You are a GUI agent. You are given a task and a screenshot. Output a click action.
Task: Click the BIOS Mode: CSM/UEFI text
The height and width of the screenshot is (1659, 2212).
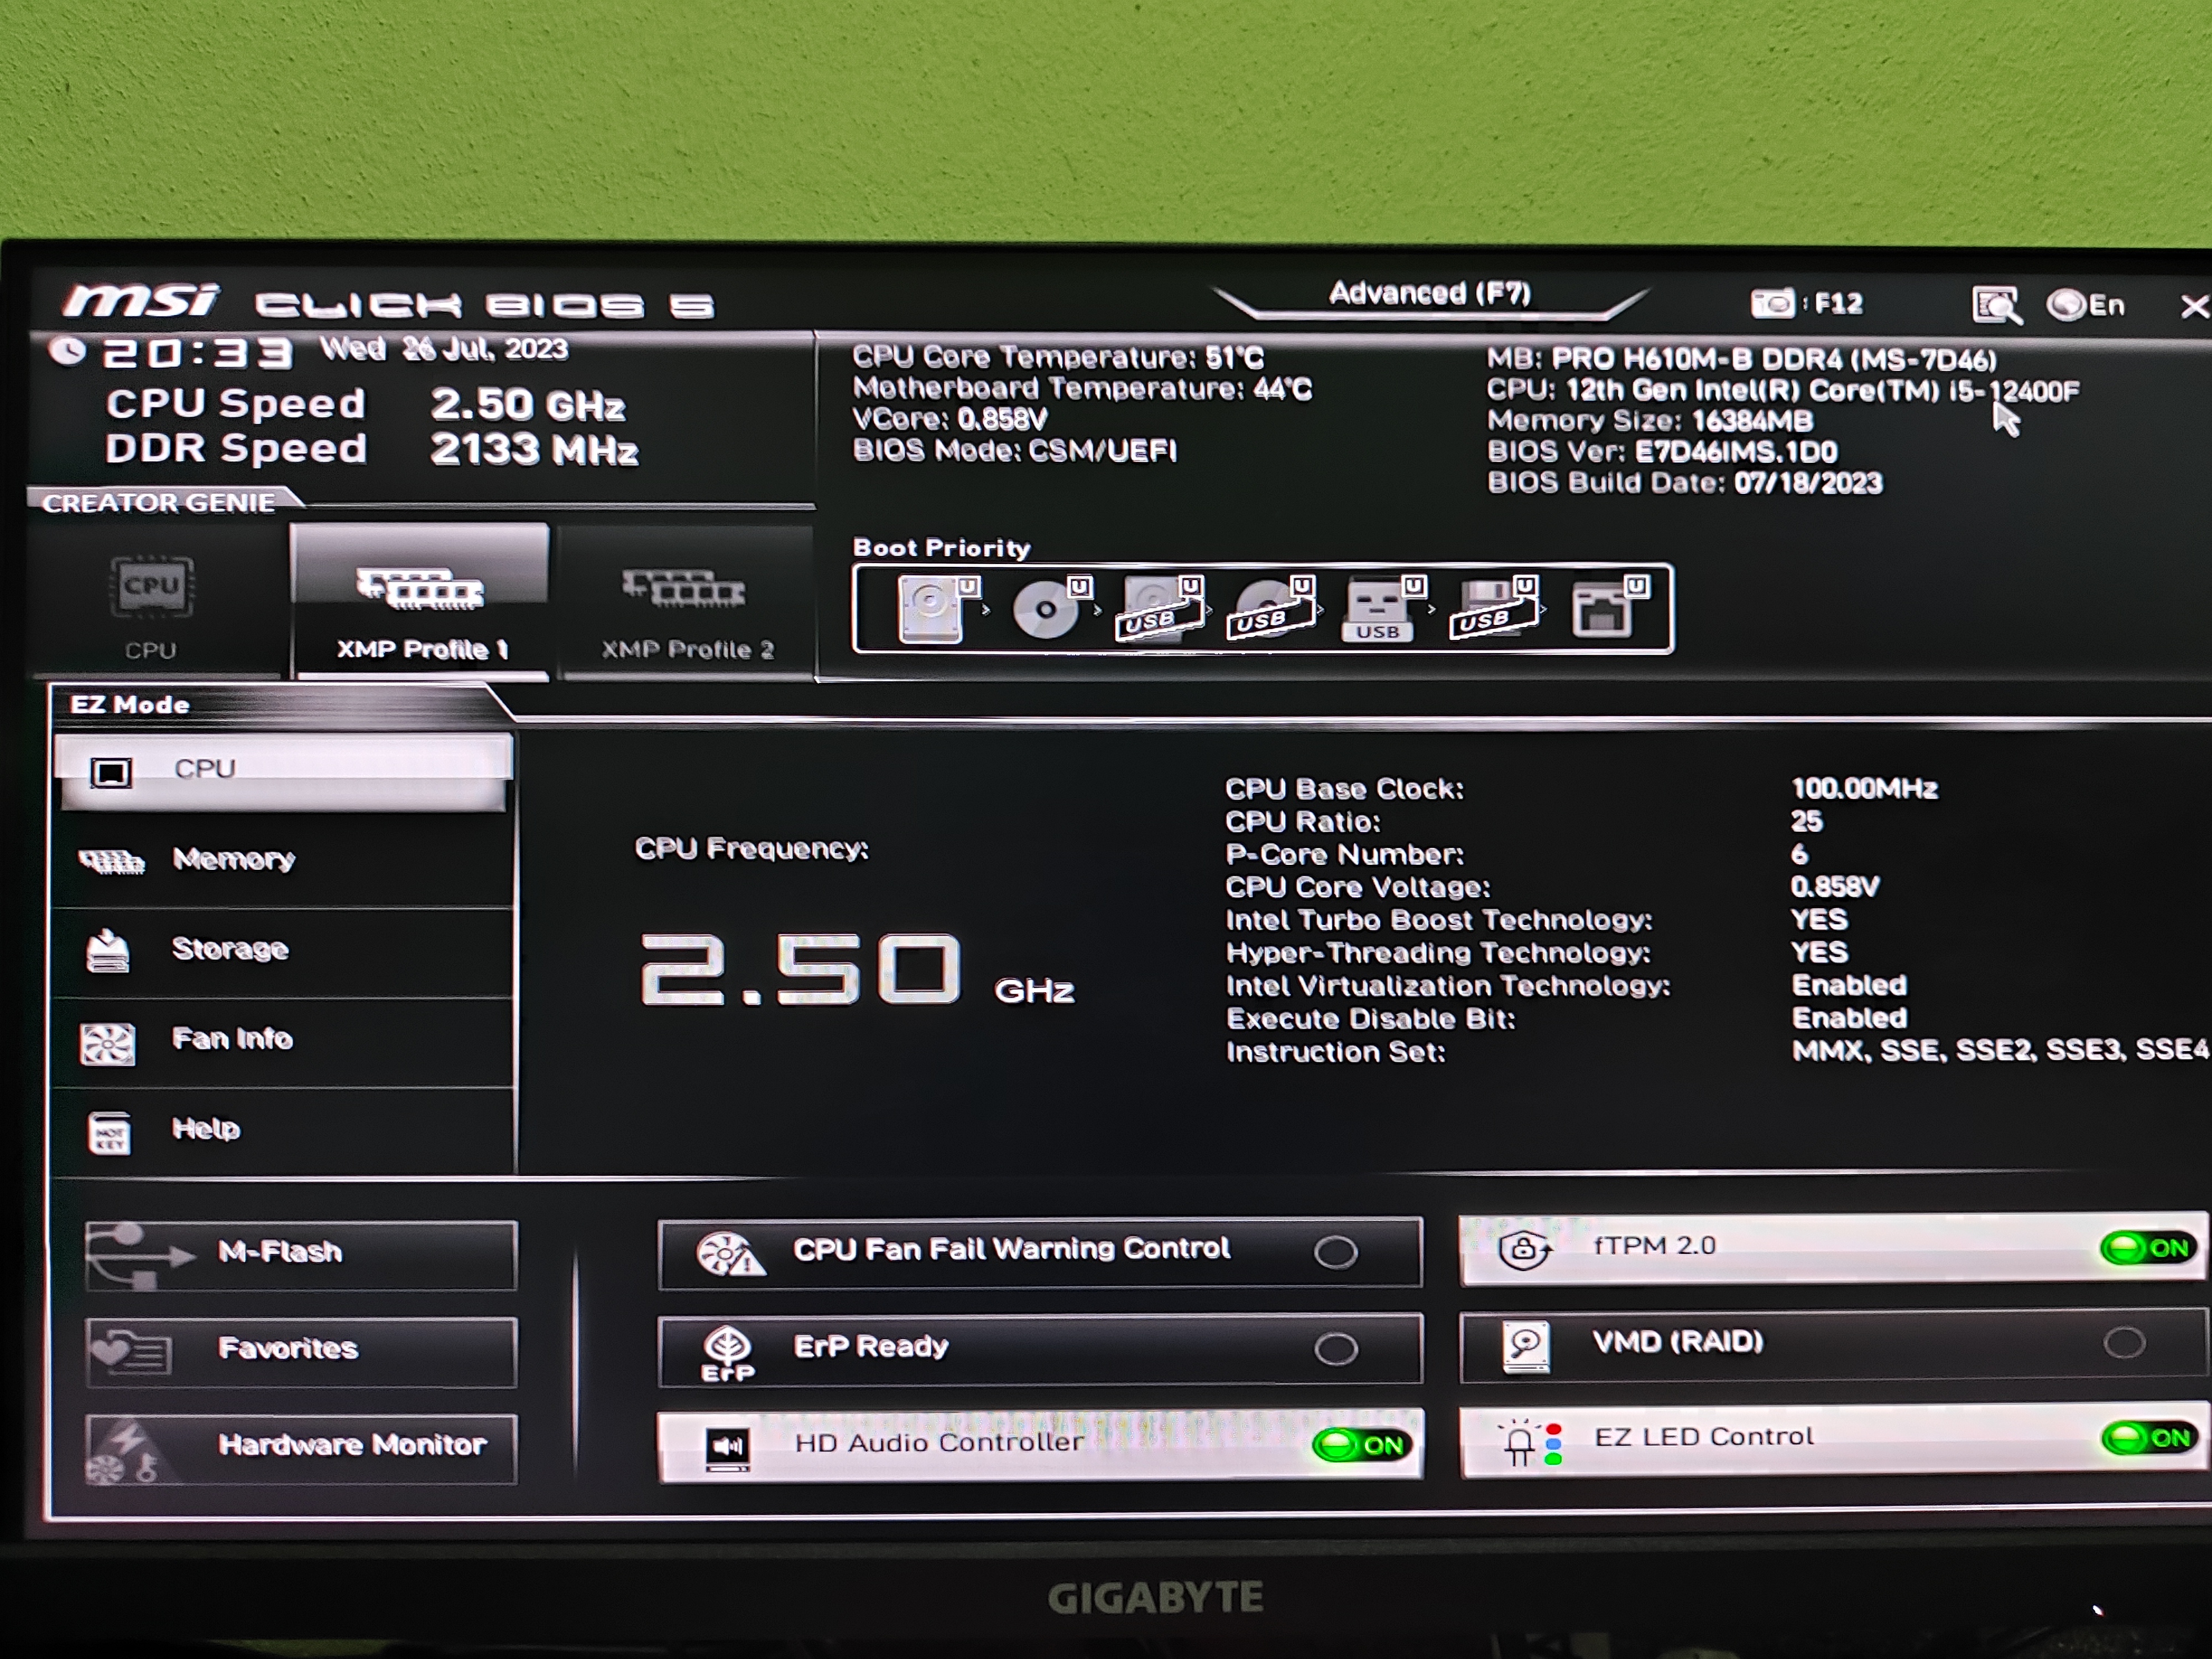1015,451
